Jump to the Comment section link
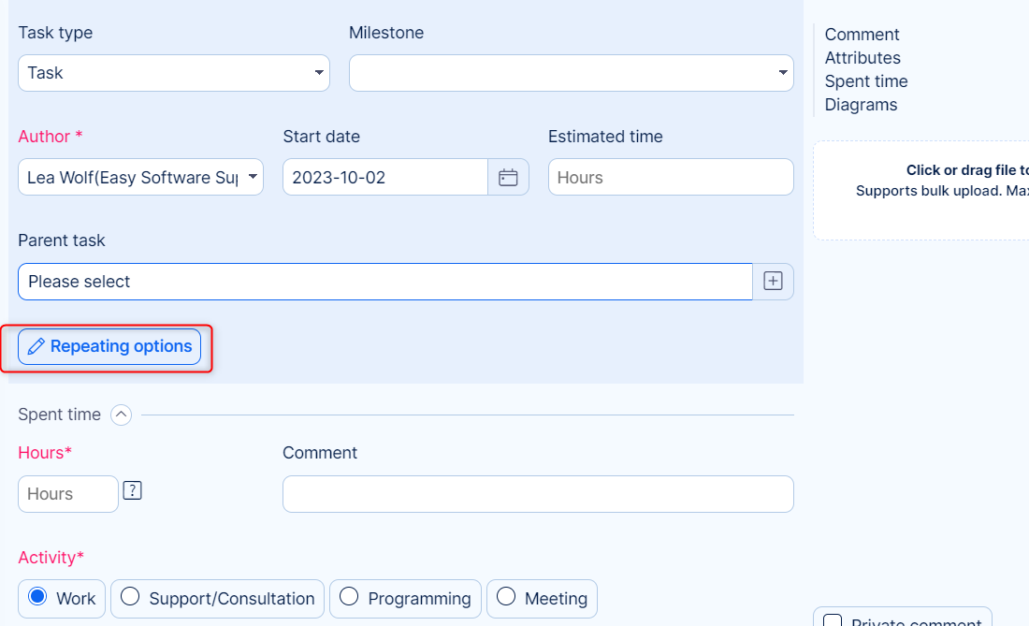This screenshot has height=626, width=1029. pyautogui.click(x=862, y=35)
